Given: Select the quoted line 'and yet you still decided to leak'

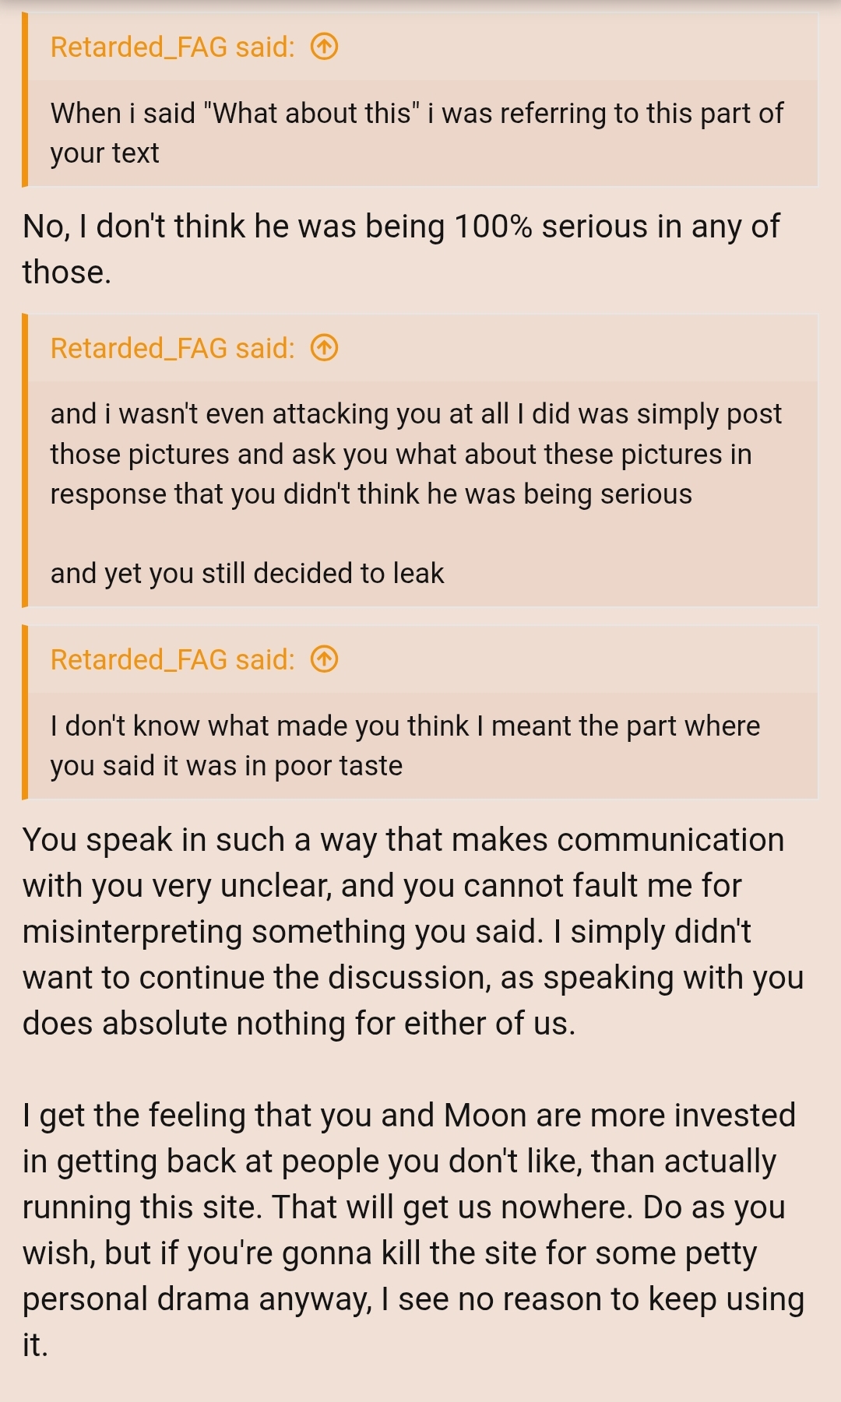Looking at the screenshot, I should point(247,573).
